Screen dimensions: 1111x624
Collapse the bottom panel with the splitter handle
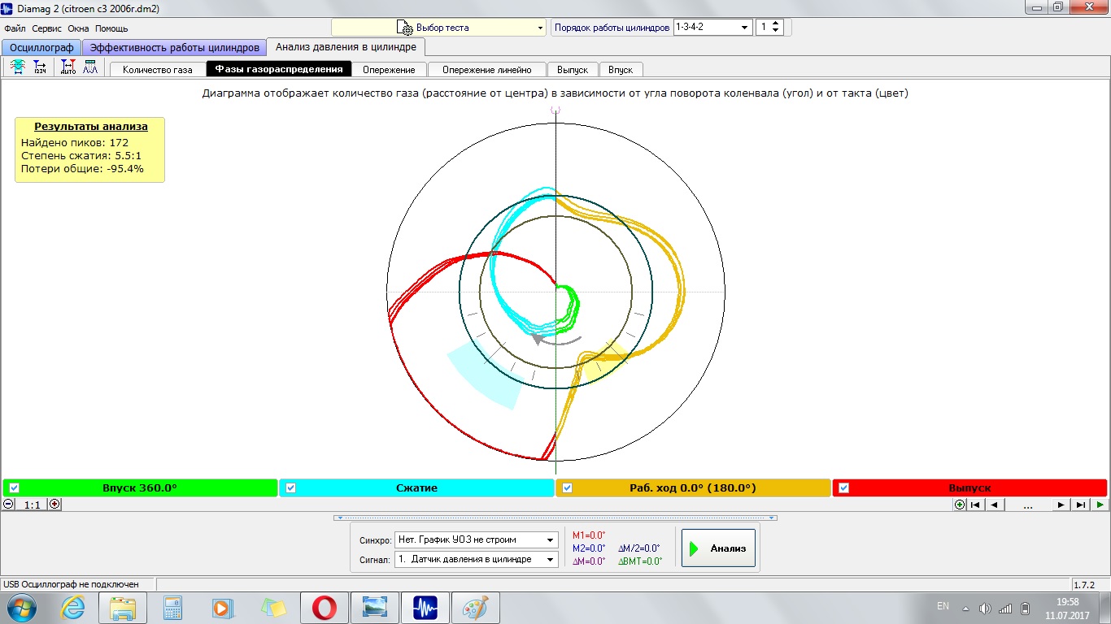(x=555, y=518)
